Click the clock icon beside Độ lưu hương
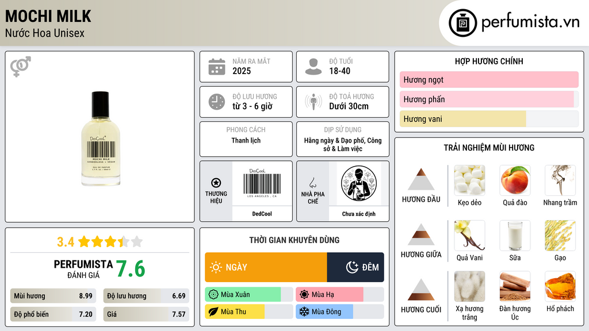The width and height of the screenshot is (589, 331). tap(217, 102)
